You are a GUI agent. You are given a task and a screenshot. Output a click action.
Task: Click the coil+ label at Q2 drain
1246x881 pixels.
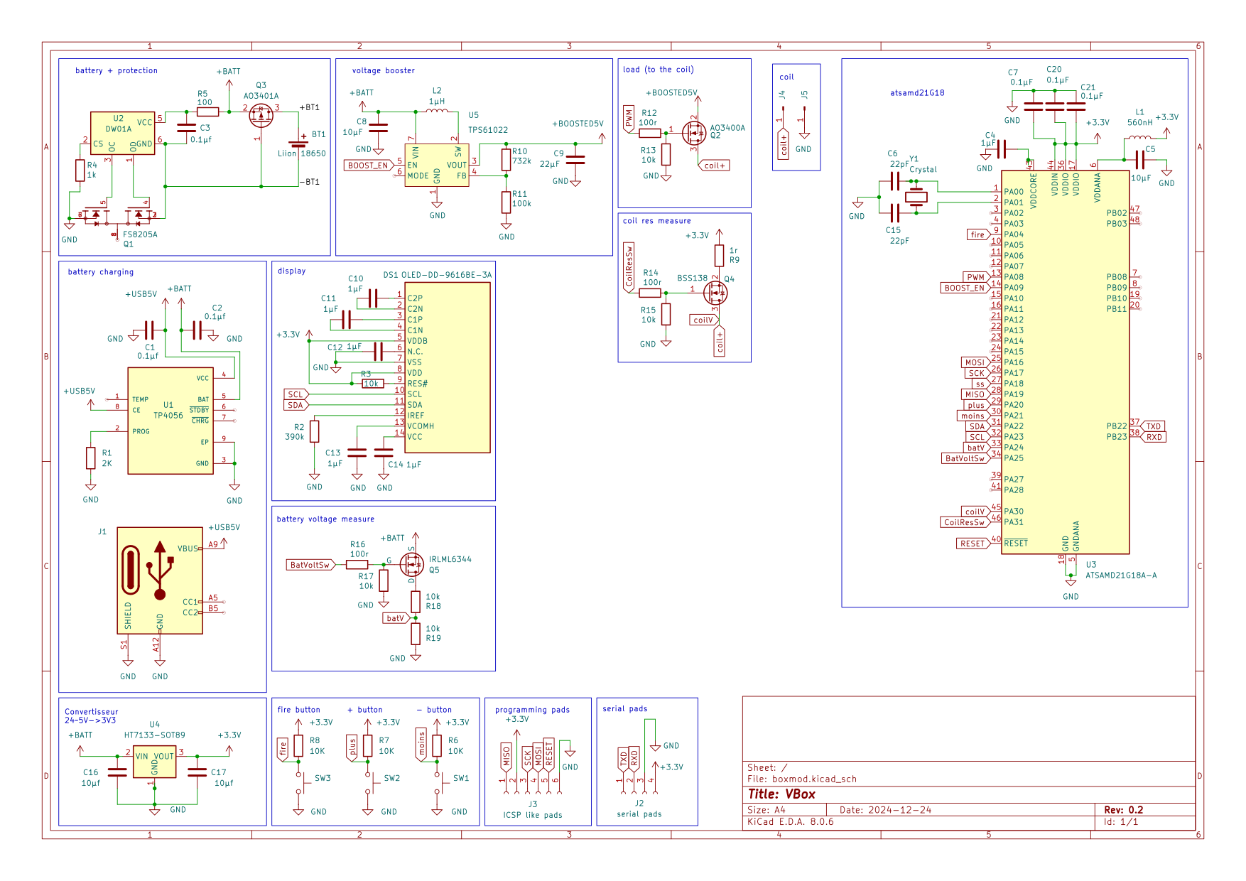coord(714,166)
